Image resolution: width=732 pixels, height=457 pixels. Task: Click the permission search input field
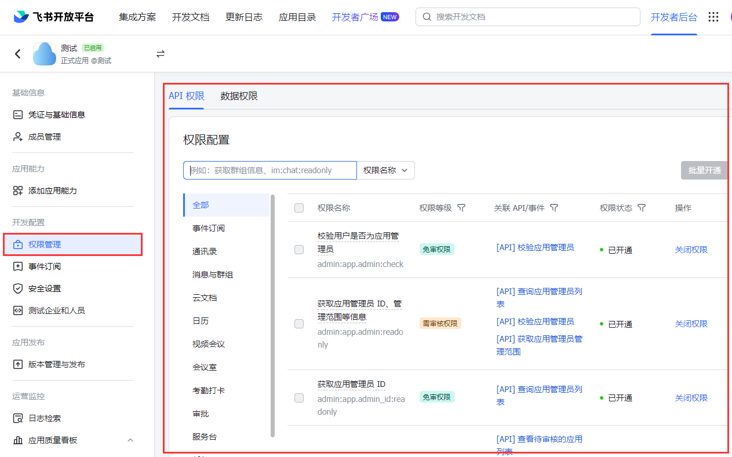point(270,170)
